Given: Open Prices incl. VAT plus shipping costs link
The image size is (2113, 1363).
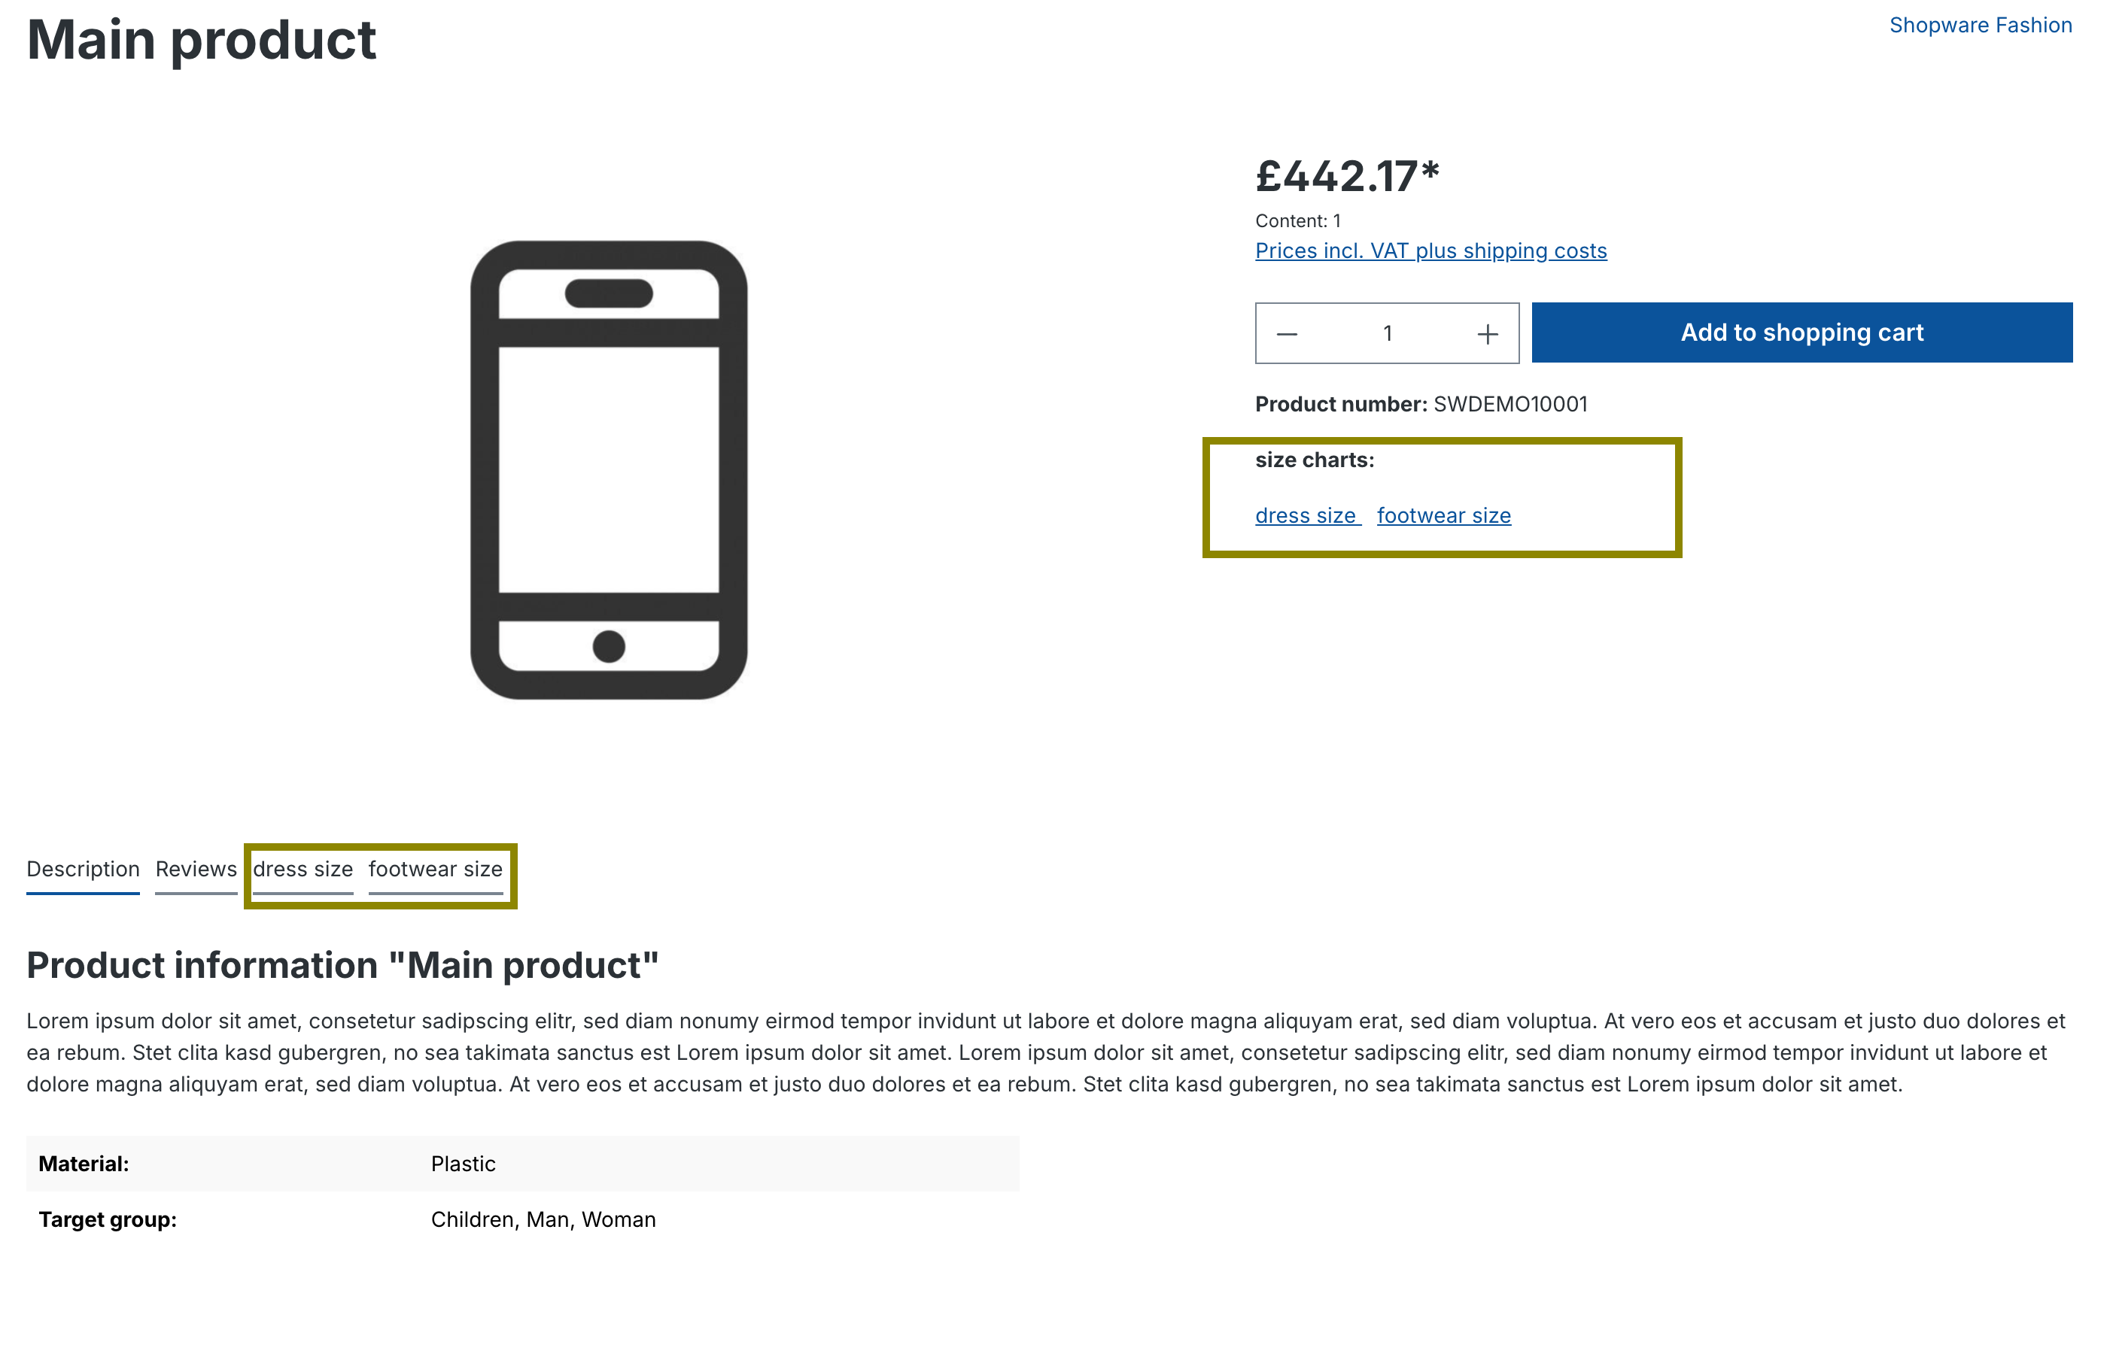Looking at the screenshot, I should click(1430, 250).
